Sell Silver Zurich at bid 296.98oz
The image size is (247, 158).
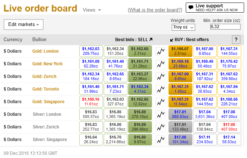(x=140, y=127)
